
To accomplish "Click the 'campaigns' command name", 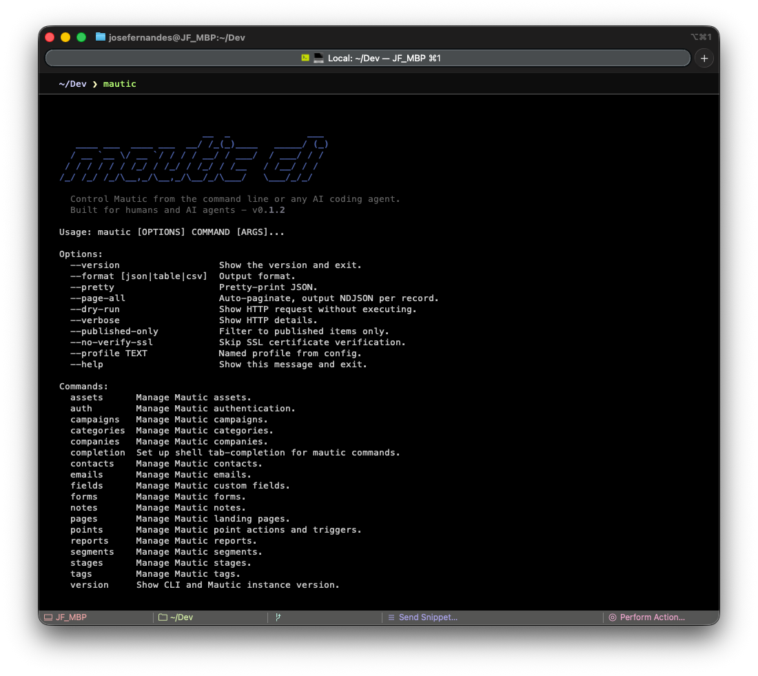I will 95,420.
